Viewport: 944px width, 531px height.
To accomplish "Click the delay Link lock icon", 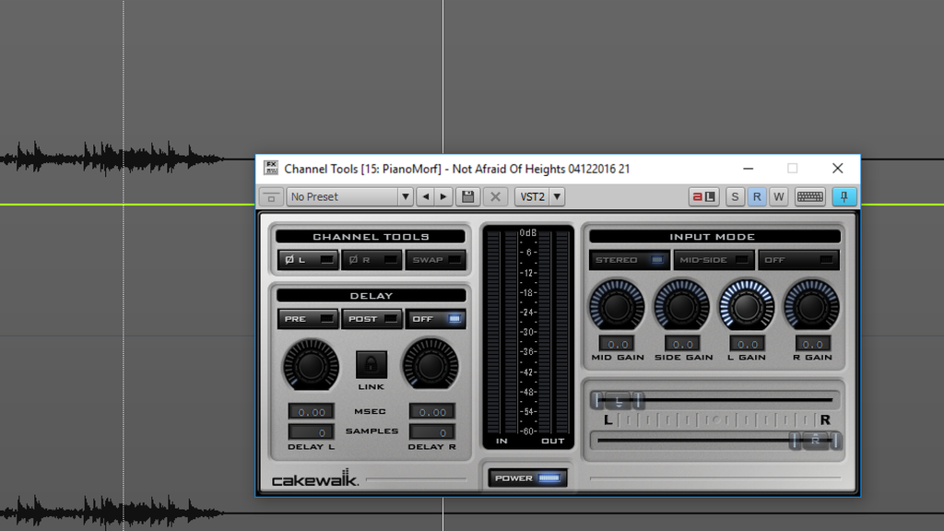I will 372,363.
